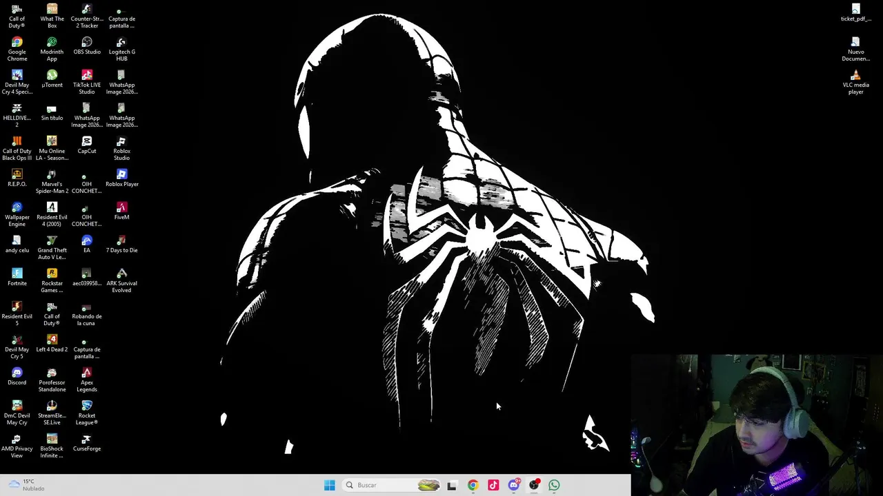This screenshot has height=496, width=883.
Task: Open Roblox Player desktop shortcut
Action: (x=121, y=178)
